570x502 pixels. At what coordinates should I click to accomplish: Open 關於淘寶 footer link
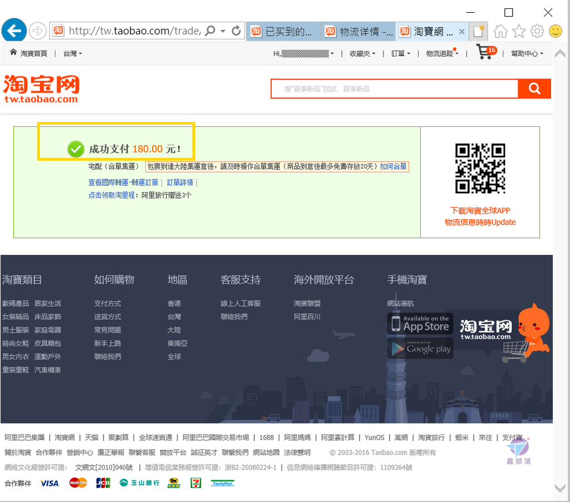pos(18,452)
